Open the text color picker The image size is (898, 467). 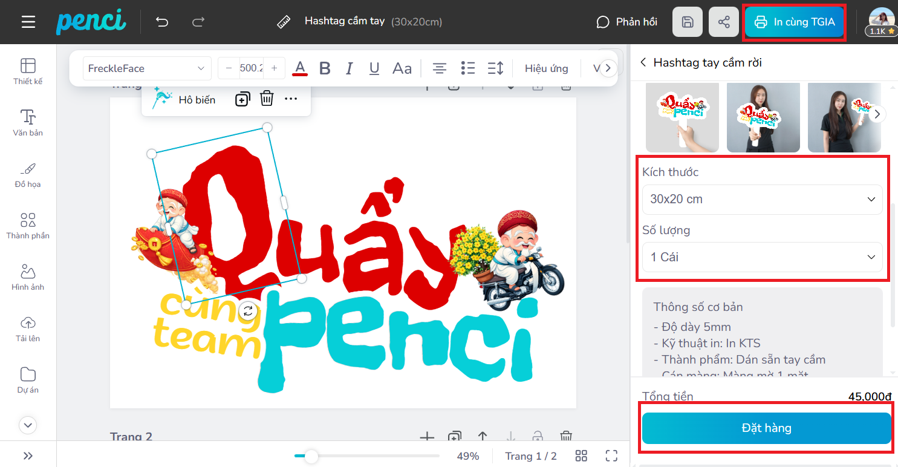300,68
